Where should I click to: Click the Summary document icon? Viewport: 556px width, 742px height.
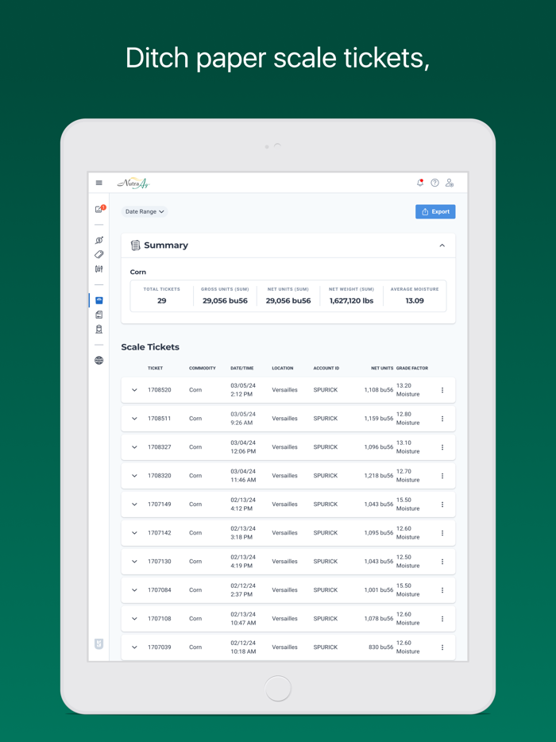coord(135,245)
